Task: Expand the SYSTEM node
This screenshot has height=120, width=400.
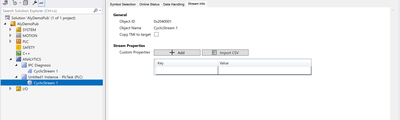Action: (11, 30)
